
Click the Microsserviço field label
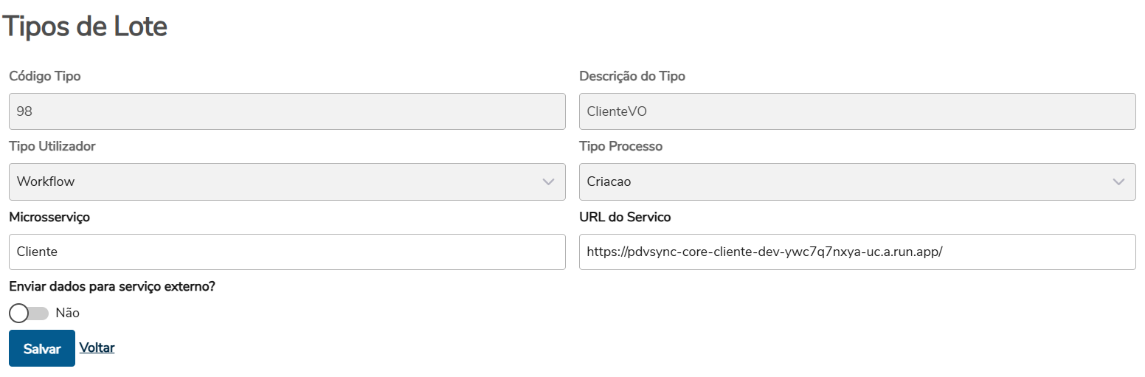coord(49,217)
